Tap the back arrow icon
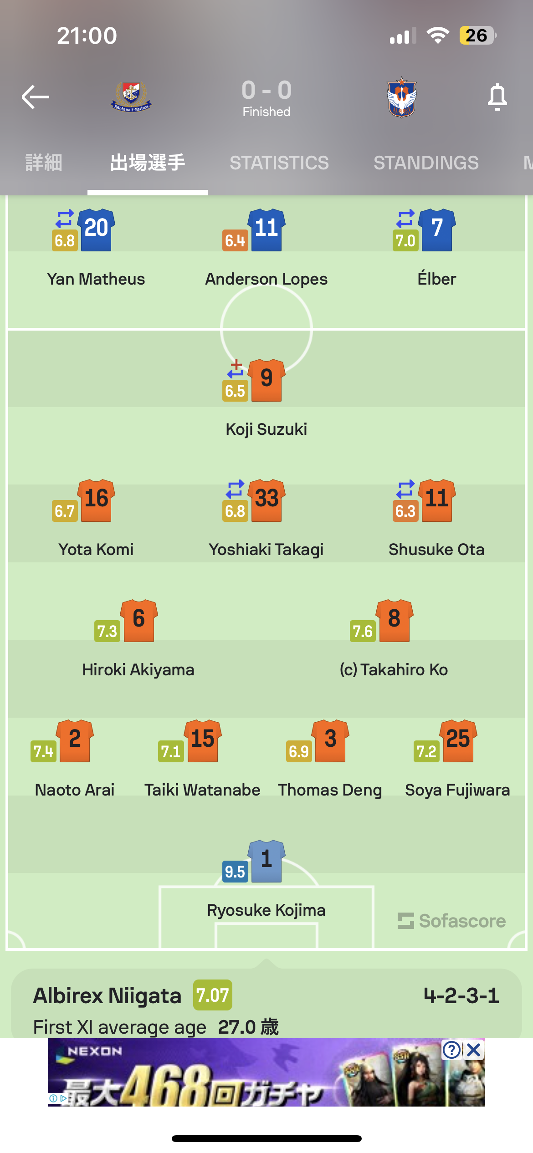Screen dimensions: 533x1153 [36, 97]
